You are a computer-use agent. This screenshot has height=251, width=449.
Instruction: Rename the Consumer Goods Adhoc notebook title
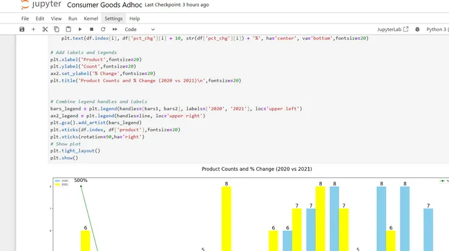[x=104, y=5]
